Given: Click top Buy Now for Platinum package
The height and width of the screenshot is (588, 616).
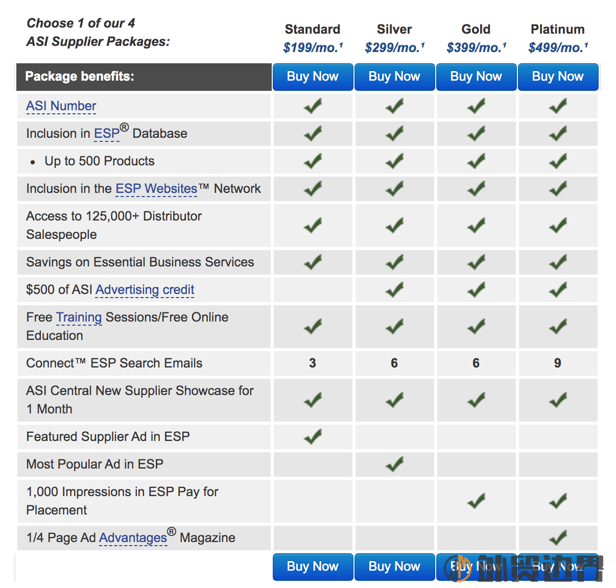Looking at the screenshot, I should [x=558, y=77].
